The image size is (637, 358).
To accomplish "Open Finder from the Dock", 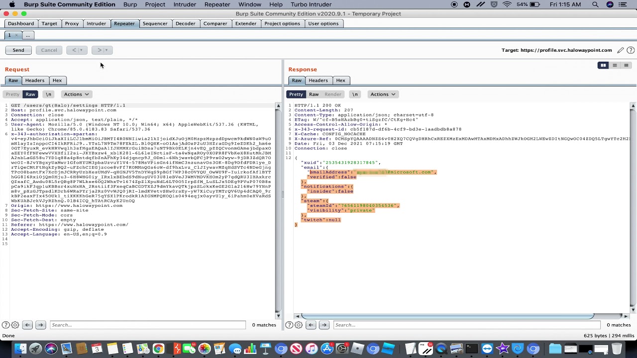I will 20,349.
